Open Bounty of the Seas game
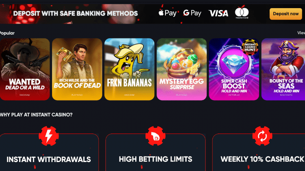 (x=283, y=69)
